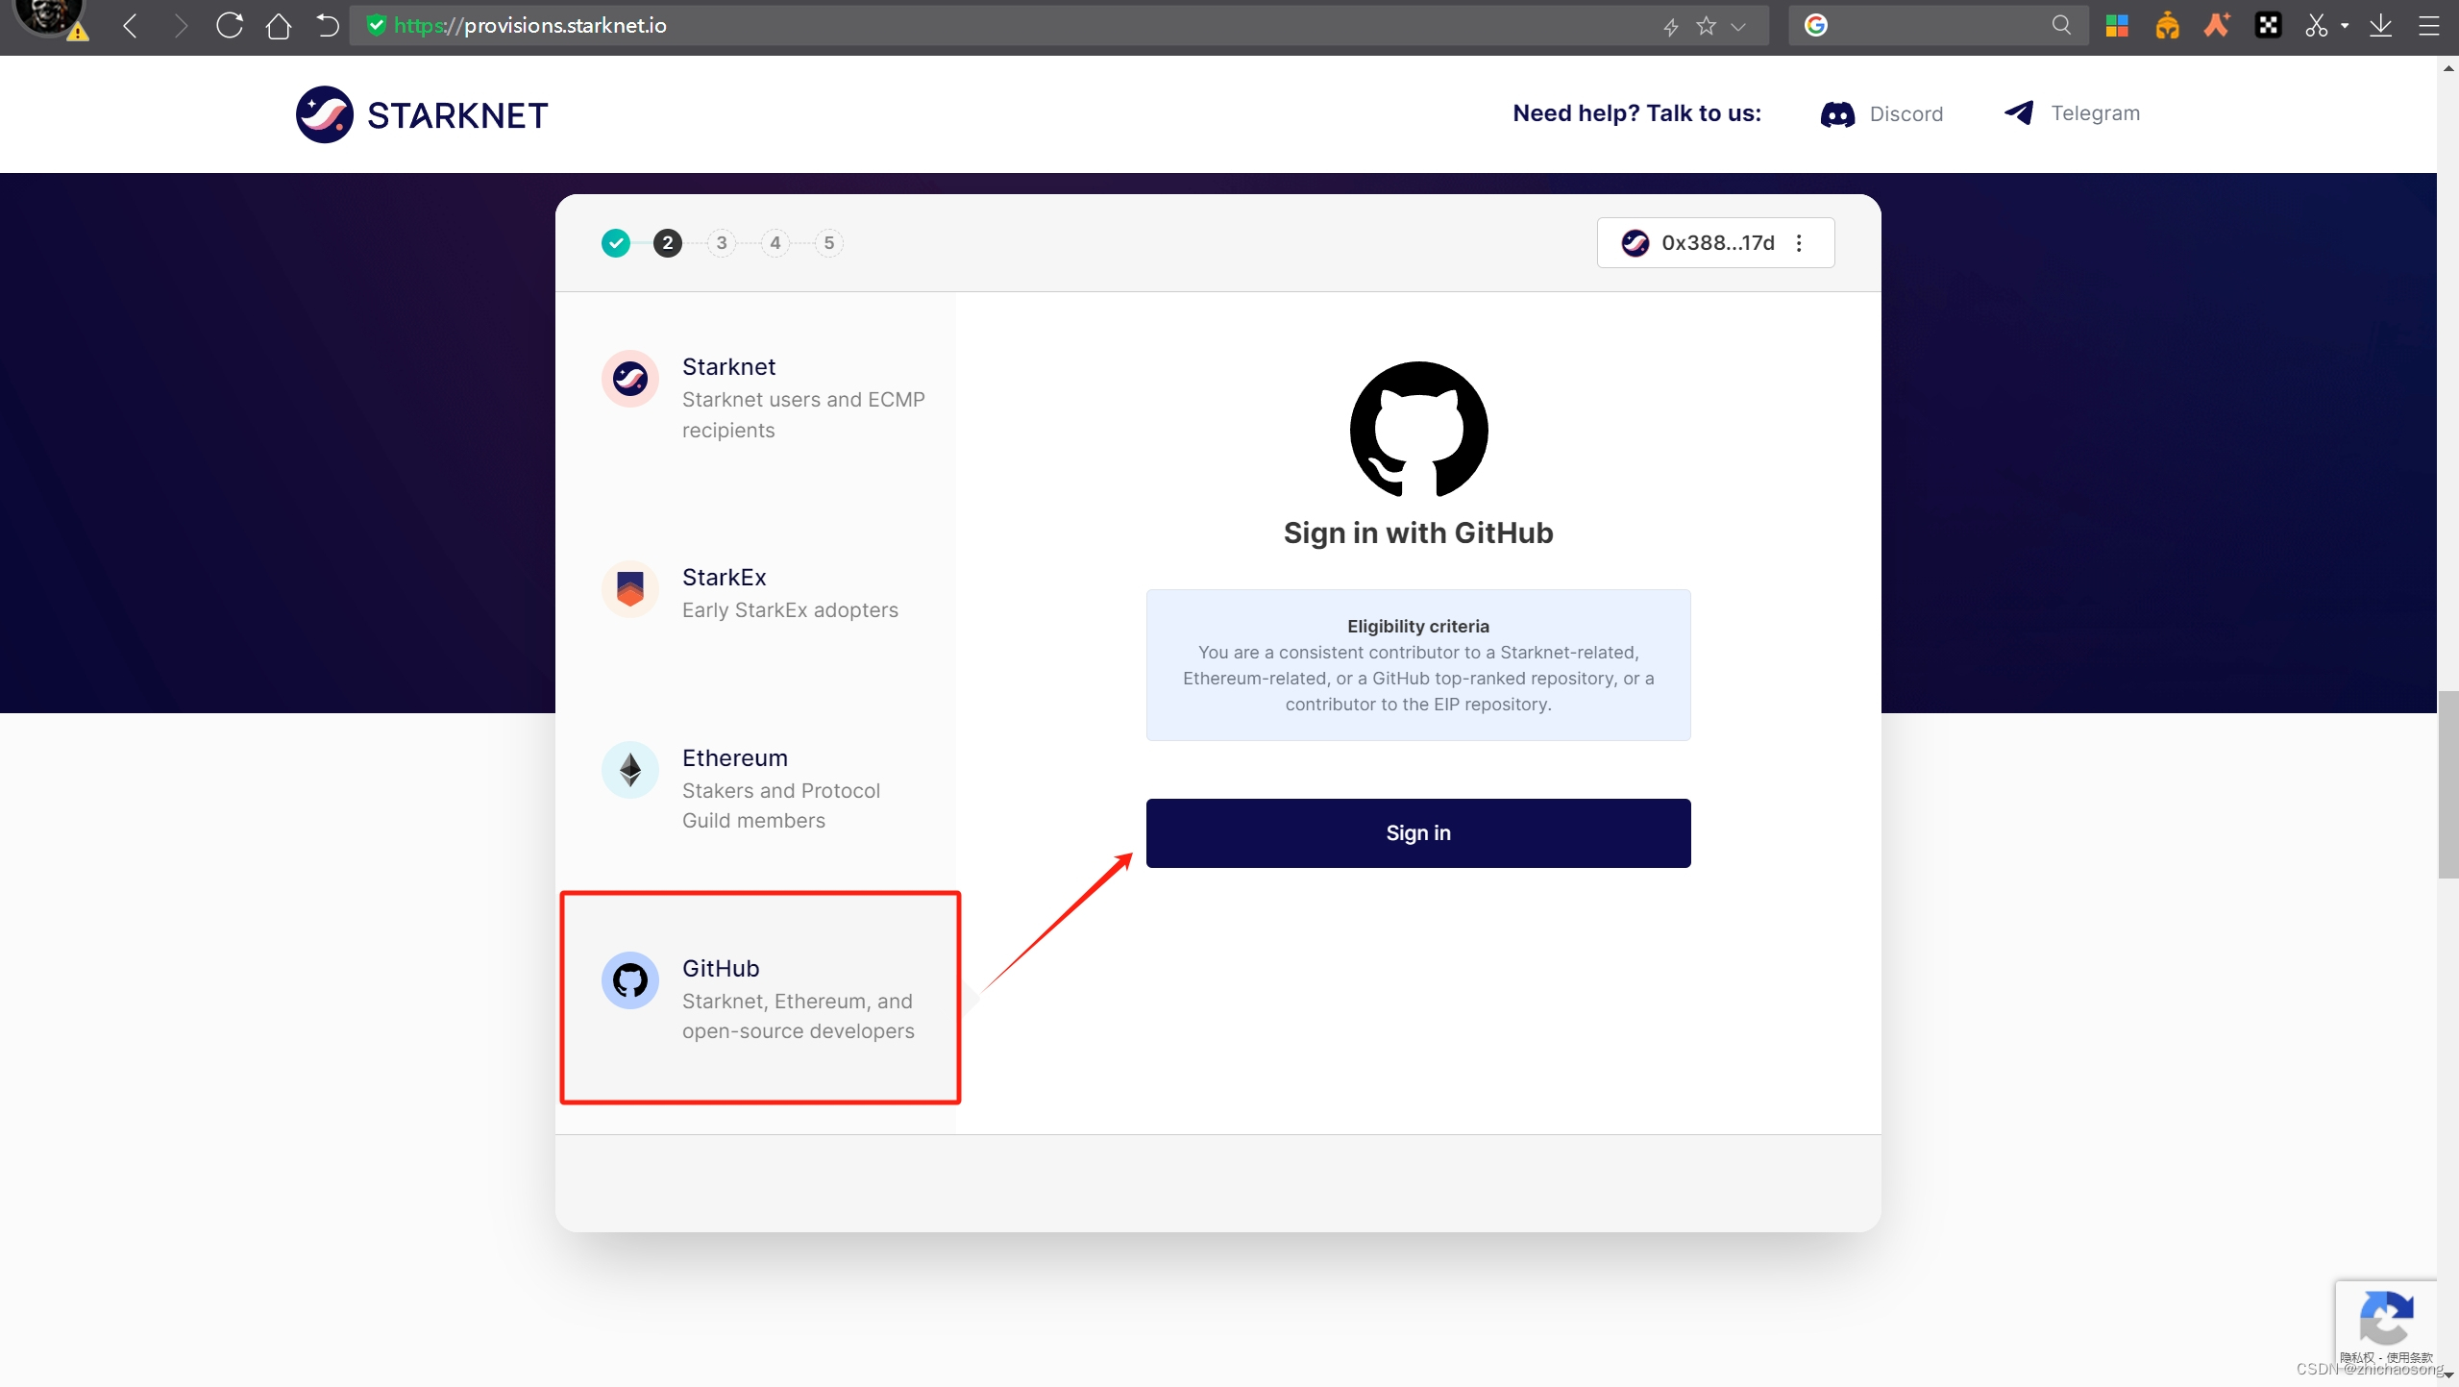Click the orange star extension icon

2218,25
